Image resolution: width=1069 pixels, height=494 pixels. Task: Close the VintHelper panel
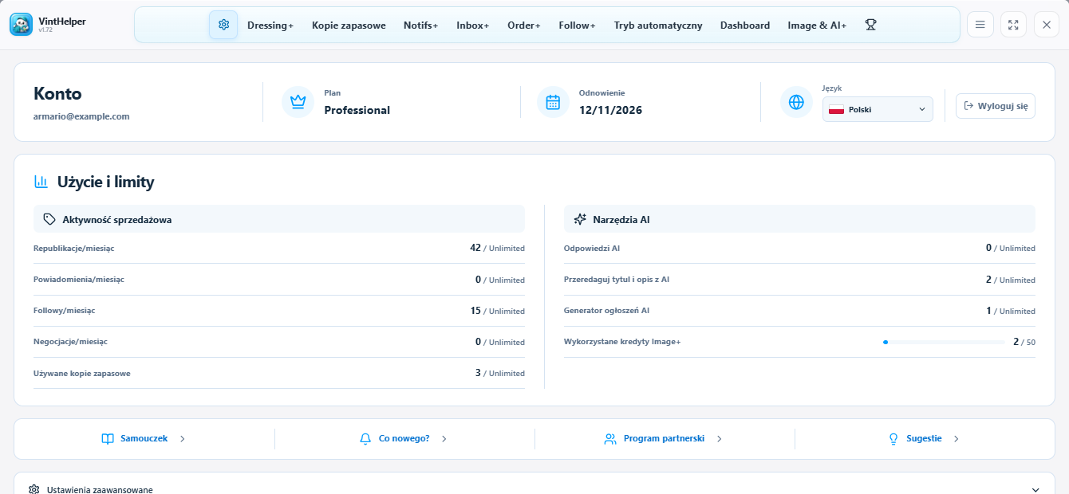coord(1047,25)
